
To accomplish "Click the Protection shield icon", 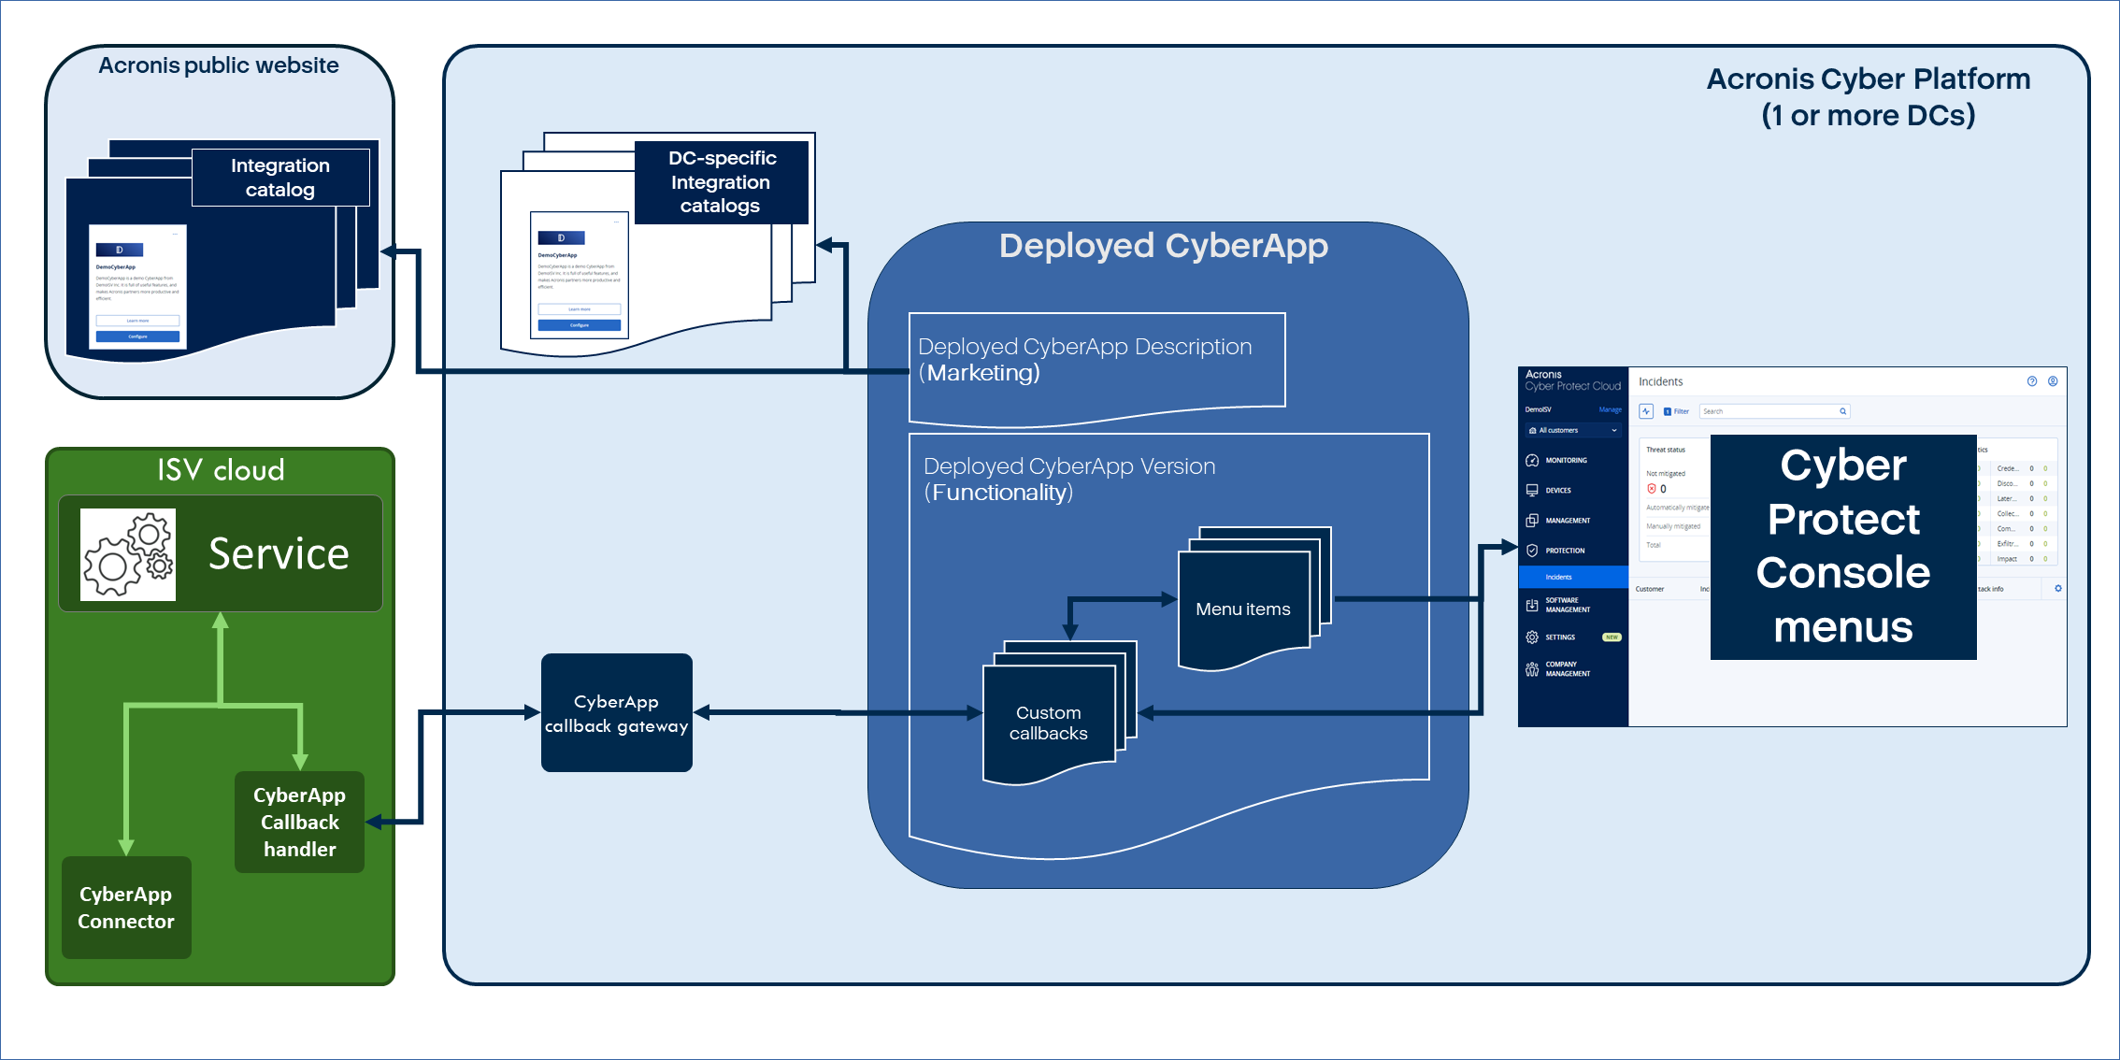I will click(1532, 551).
